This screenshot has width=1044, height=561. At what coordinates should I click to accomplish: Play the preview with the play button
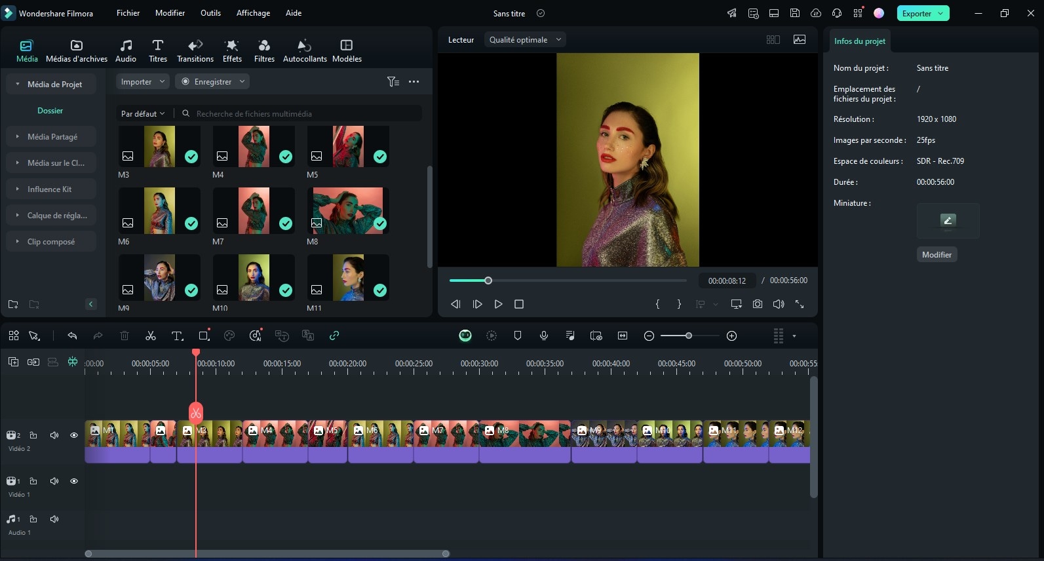click(498, 304)
